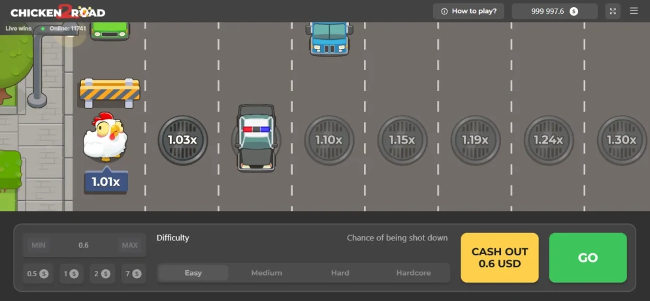This screenshot has height=301, width=650.
Task: Set bet to MAX
Action: pos(129,245)
